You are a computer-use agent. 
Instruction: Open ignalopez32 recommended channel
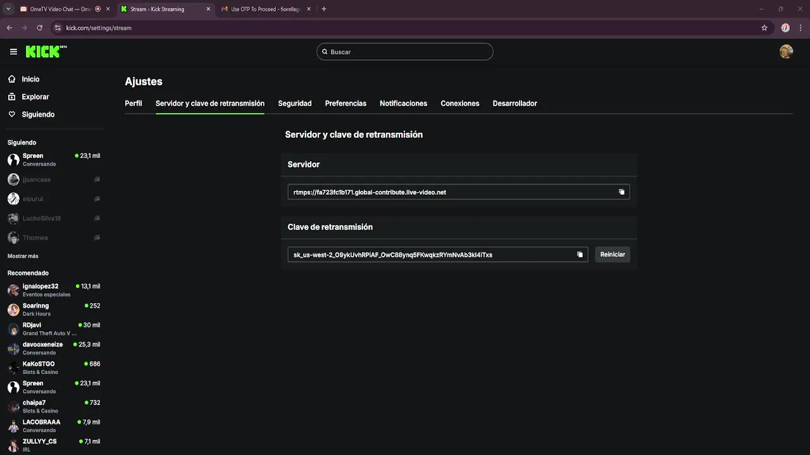coord(53,290)
